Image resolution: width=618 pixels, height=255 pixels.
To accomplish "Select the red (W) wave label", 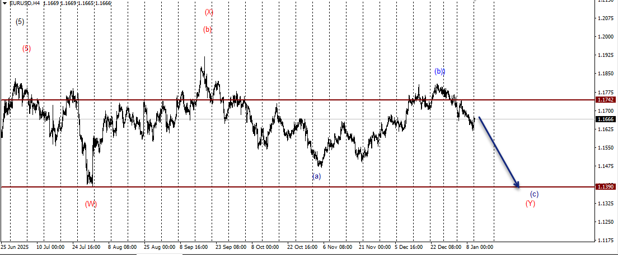I will click(91, 204).
